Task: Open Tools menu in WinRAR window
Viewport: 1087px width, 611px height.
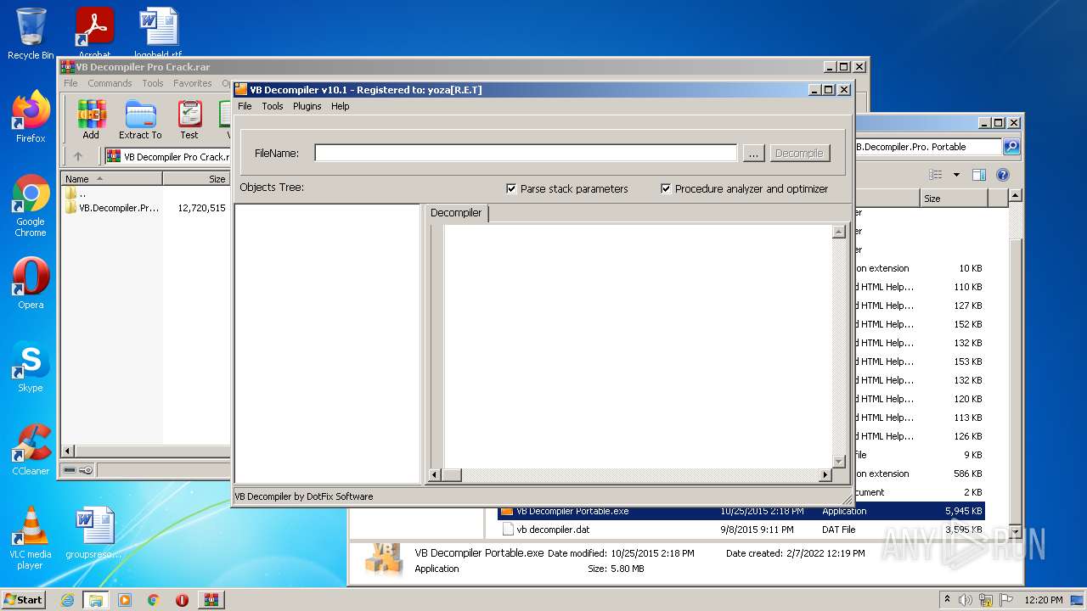Action: coord(153,83)
